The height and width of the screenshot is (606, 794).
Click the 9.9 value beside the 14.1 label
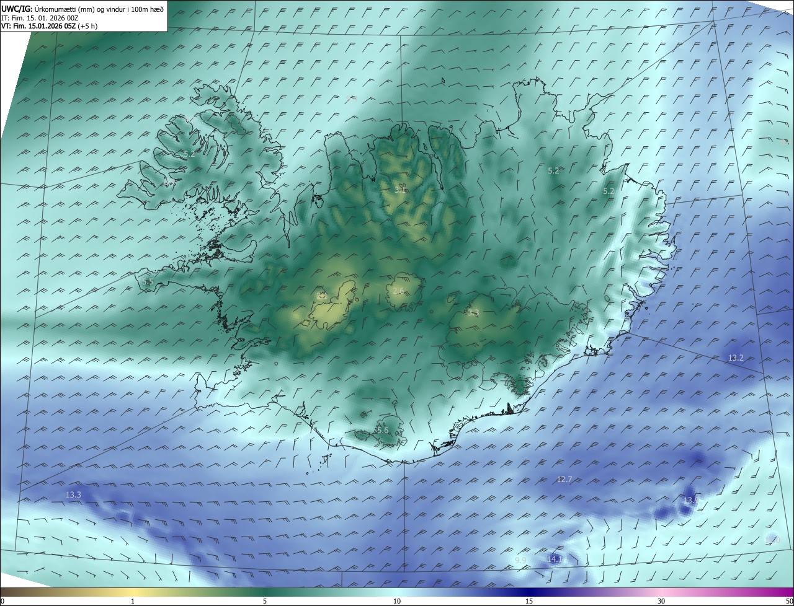click(x=520, y=561)
